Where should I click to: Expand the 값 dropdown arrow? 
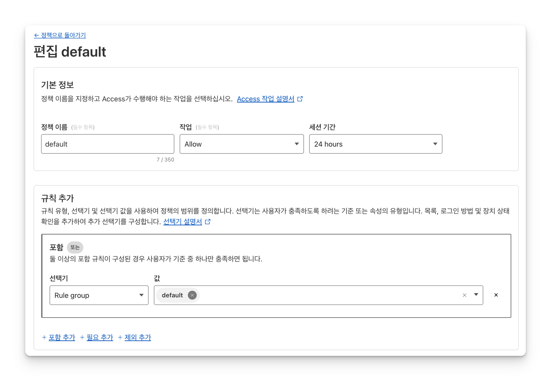pos(476,295)
